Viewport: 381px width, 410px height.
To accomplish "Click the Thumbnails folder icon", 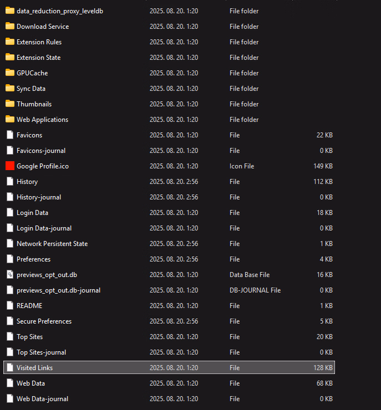I will point(9,104).
